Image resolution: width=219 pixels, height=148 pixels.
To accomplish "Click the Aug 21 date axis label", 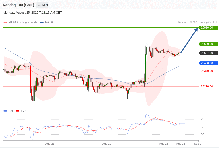I will (50, 144).
